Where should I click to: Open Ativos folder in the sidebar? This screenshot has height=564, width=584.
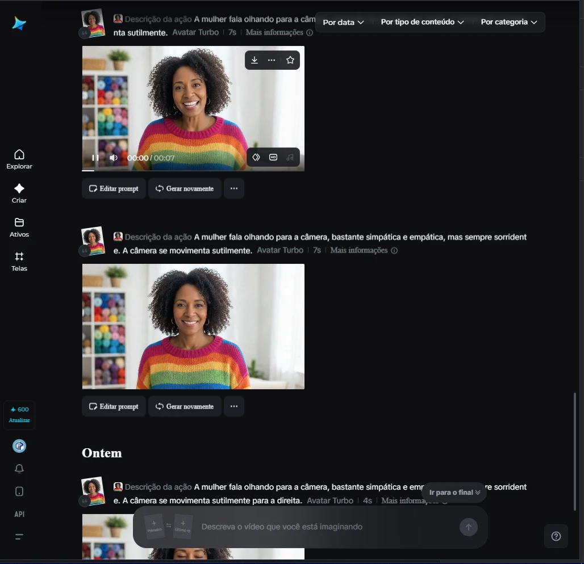click(19, 228)
